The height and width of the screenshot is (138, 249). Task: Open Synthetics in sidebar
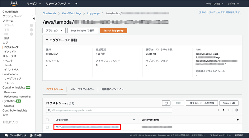click(x=9, y=101)
